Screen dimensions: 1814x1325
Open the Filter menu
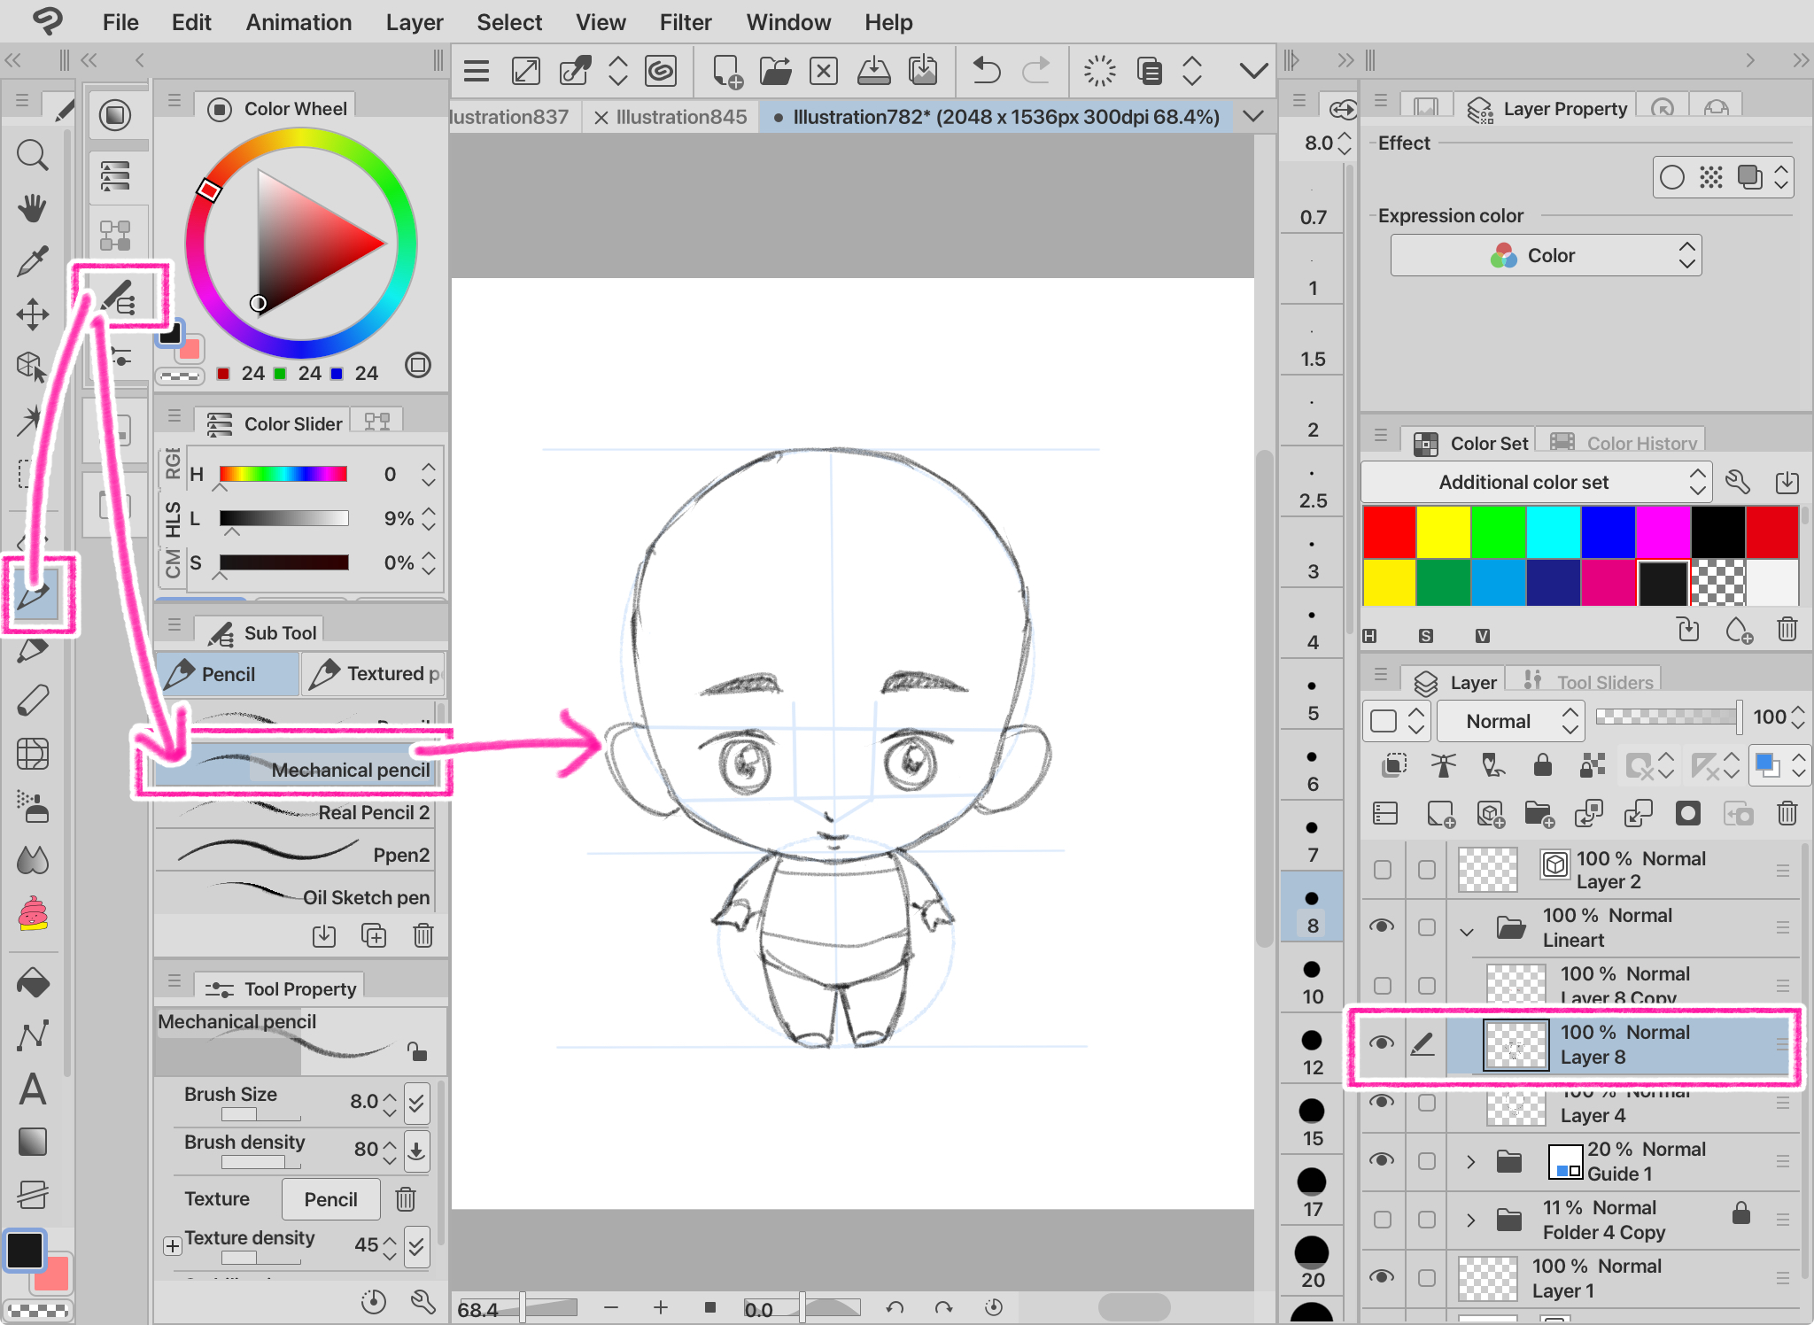tap(685, 22)
